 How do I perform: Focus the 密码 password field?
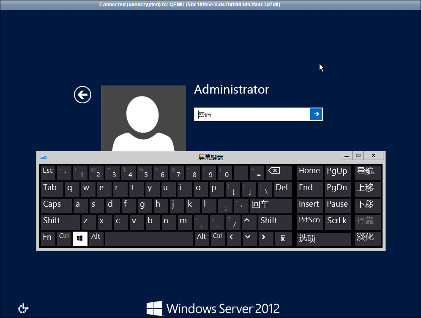coord(252,114)
